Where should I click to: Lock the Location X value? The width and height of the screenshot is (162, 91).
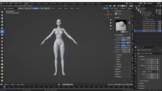(x=157, y=59)
